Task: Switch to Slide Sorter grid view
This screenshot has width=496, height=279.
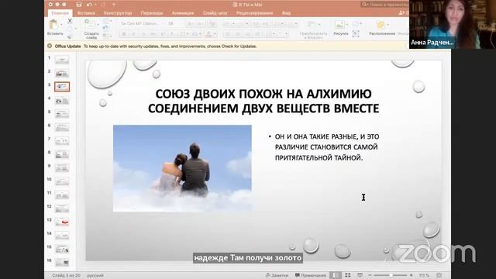Action: point(348,275)
